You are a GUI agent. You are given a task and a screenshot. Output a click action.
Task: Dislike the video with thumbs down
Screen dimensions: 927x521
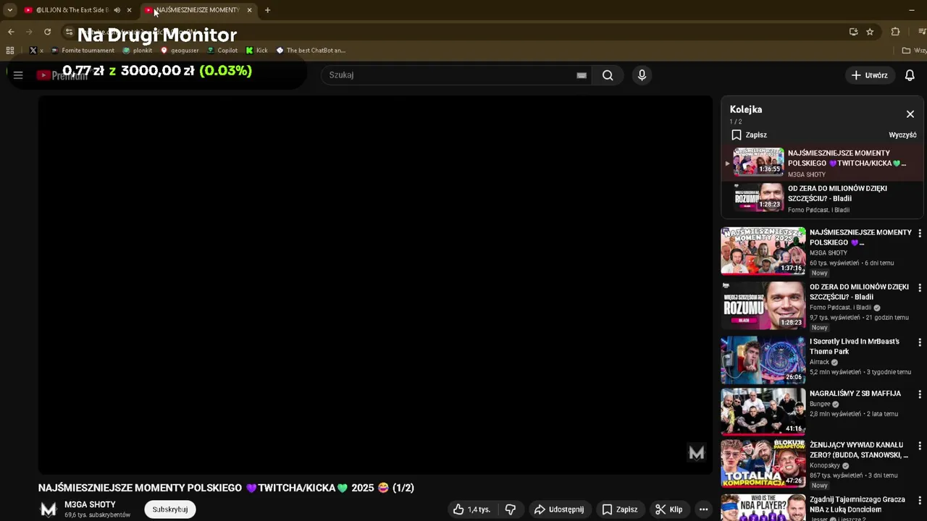(511, 509)
